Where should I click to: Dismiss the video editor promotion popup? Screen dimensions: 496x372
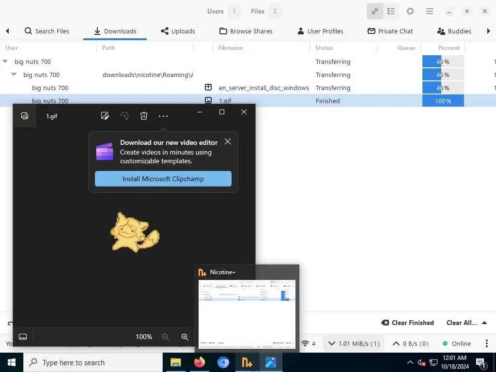click(228, 141)
